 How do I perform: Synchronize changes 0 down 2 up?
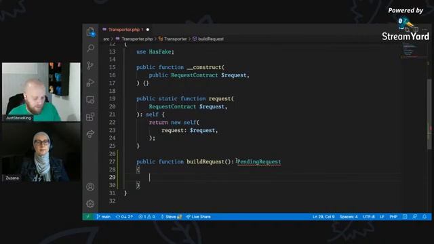point(125,217)
